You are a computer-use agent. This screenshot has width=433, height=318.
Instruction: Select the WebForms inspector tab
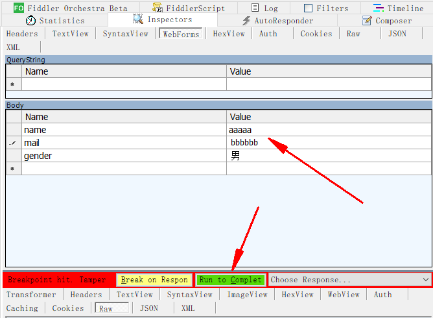[x=181, y=34]
